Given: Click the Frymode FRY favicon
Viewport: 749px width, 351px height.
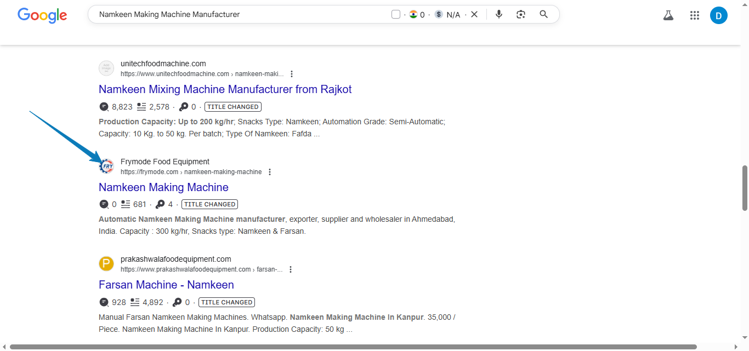Looking at the screenshot, I should pyautogui.click(x=106, y=166).
